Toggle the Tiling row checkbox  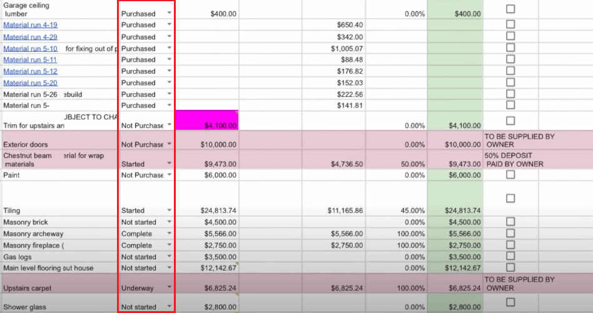[x=510, y=198]
